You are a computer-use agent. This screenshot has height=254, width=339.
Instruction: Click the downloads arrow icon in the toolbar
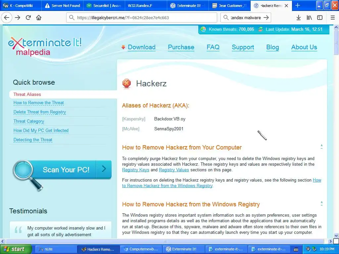tap(299, 18)
